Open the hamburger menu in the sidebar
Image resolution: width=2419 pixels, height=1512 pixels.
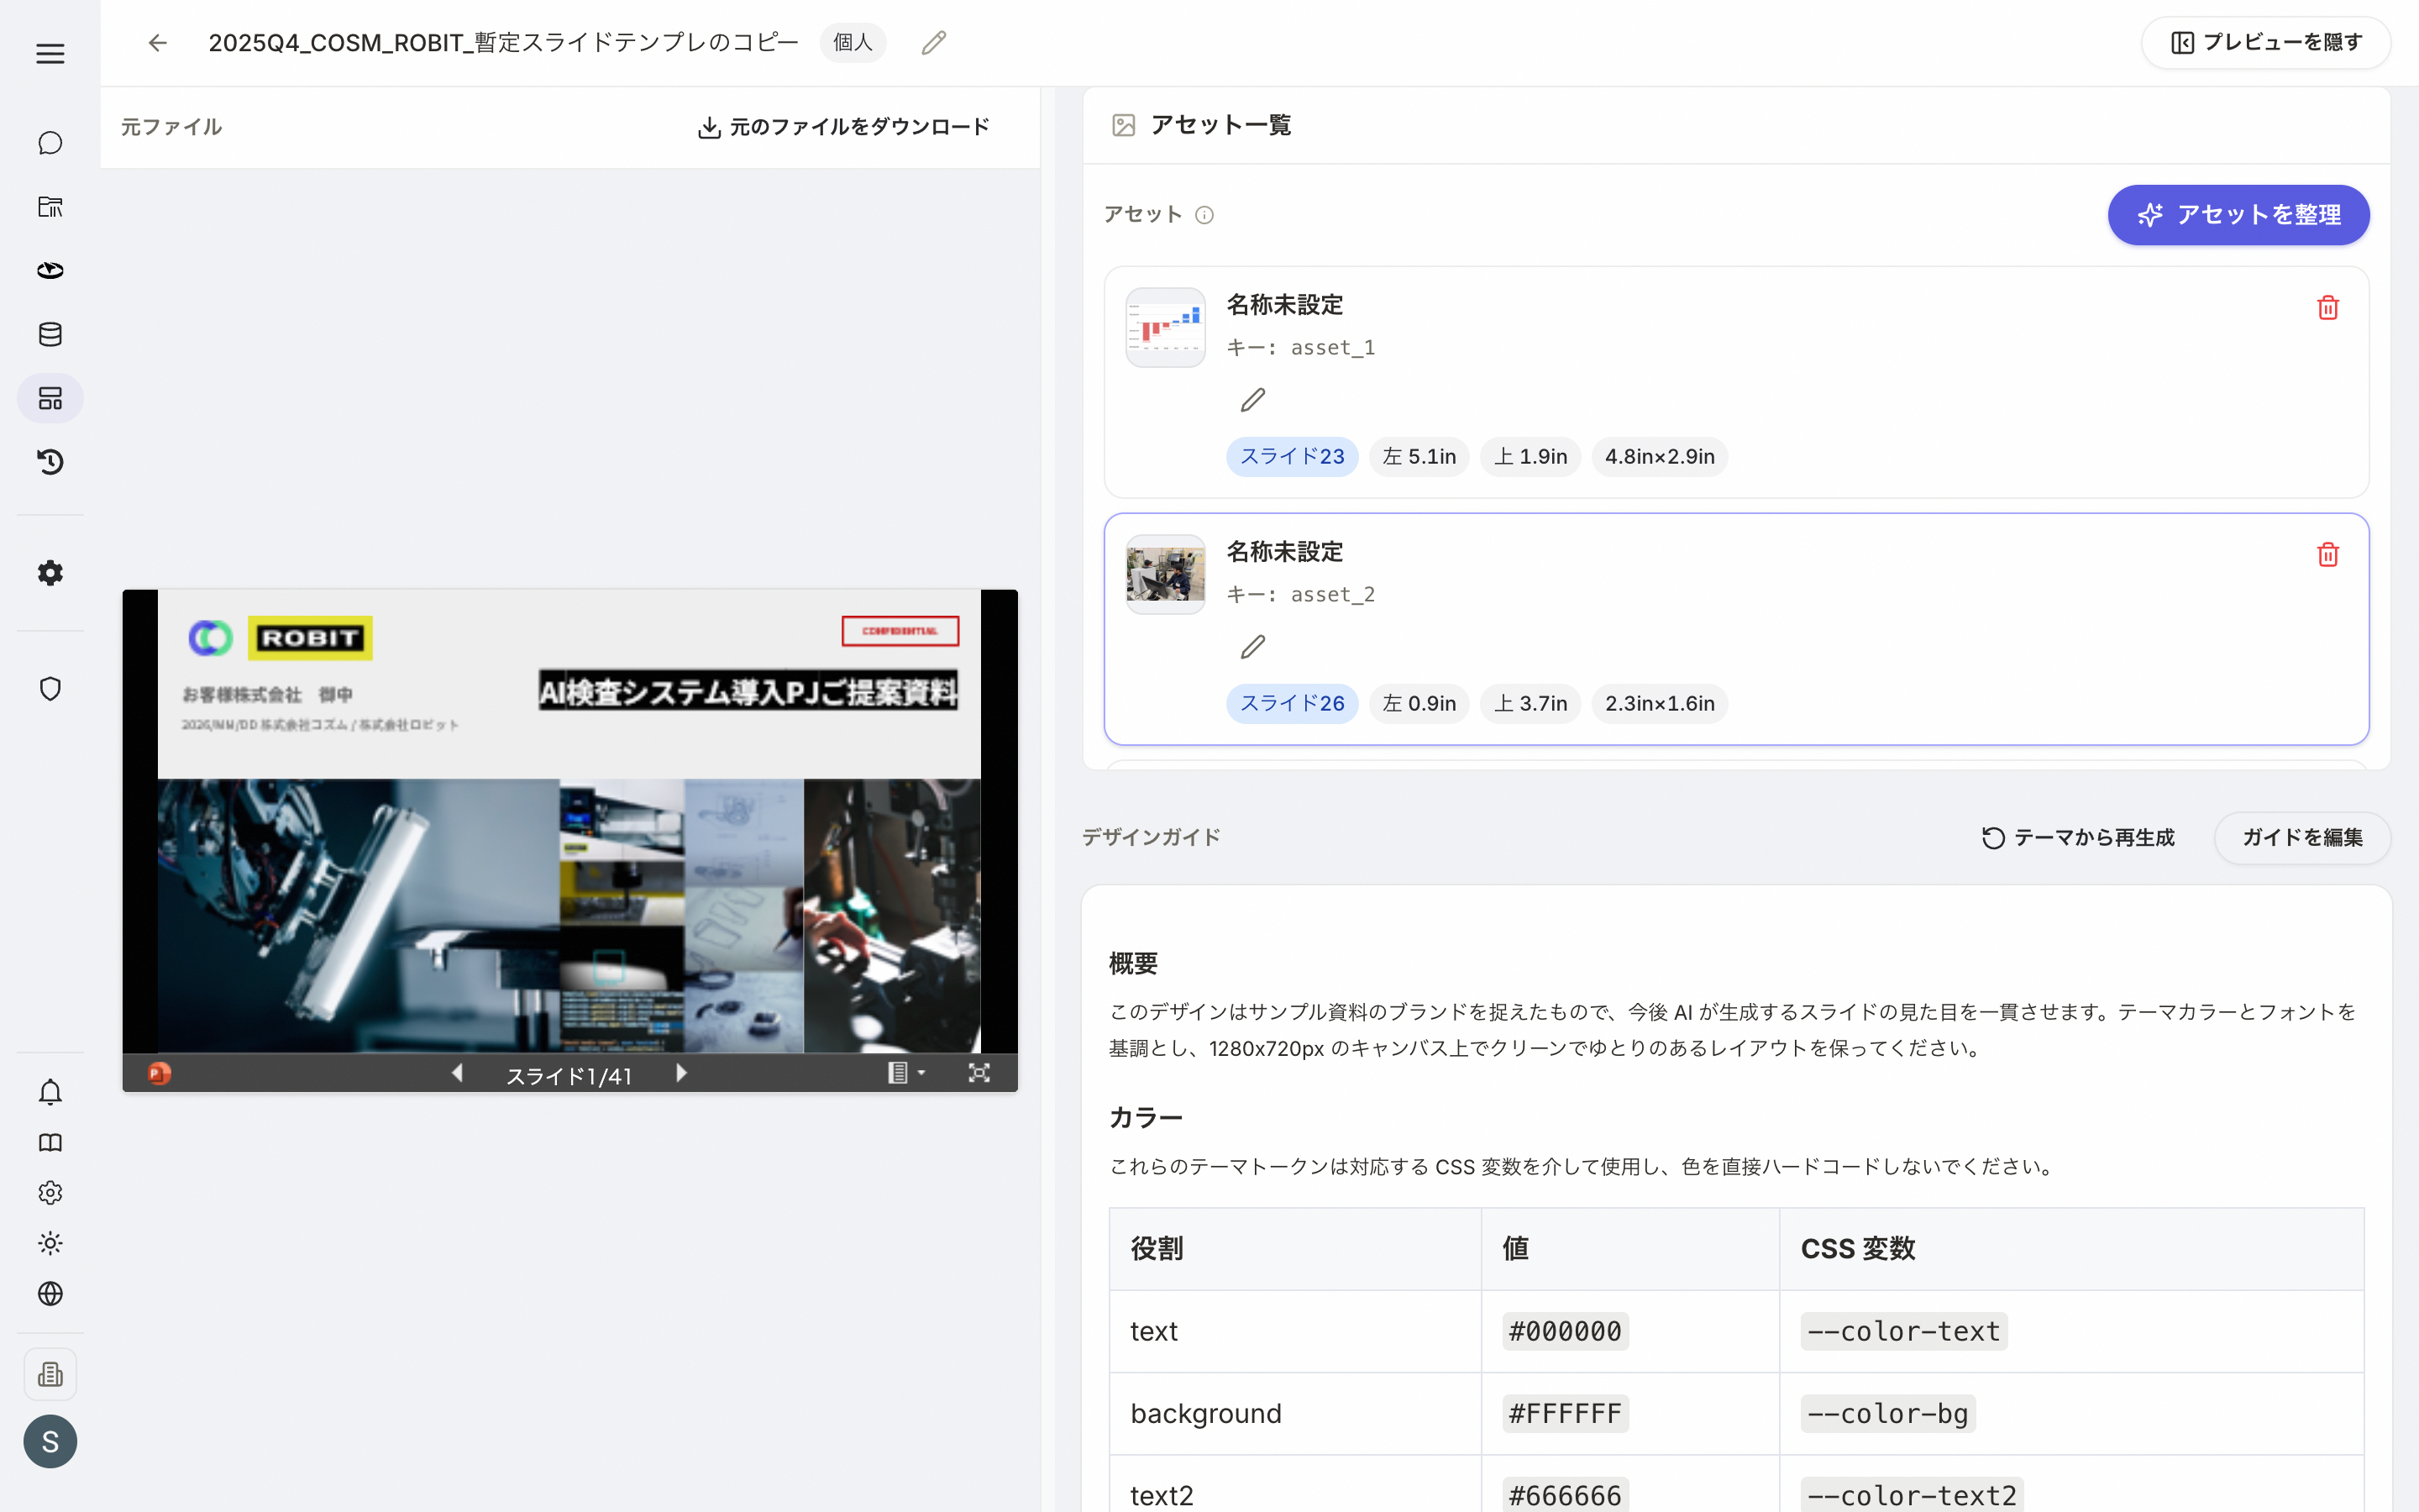(50, 54)
